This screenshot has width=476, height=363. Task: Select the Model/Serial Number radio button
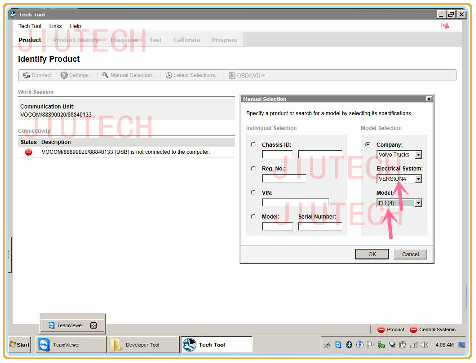click(253, 217)
